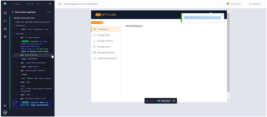Image resolution: width=267 pixels, height=117 pixels.
Task: Click the Stock Check LoginTests spec name
Action: (25, 12)
